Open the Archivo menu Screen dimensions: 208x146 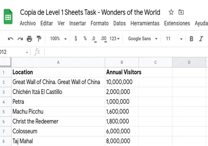point(28,23)
